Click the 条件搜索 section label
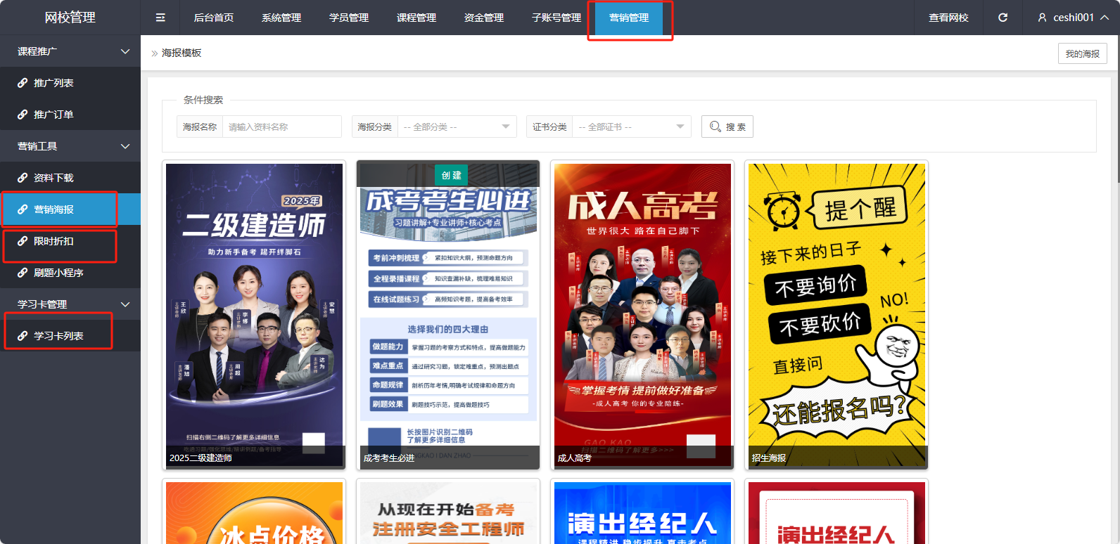The image size is (1120, 544). click(x=203, y=100)
